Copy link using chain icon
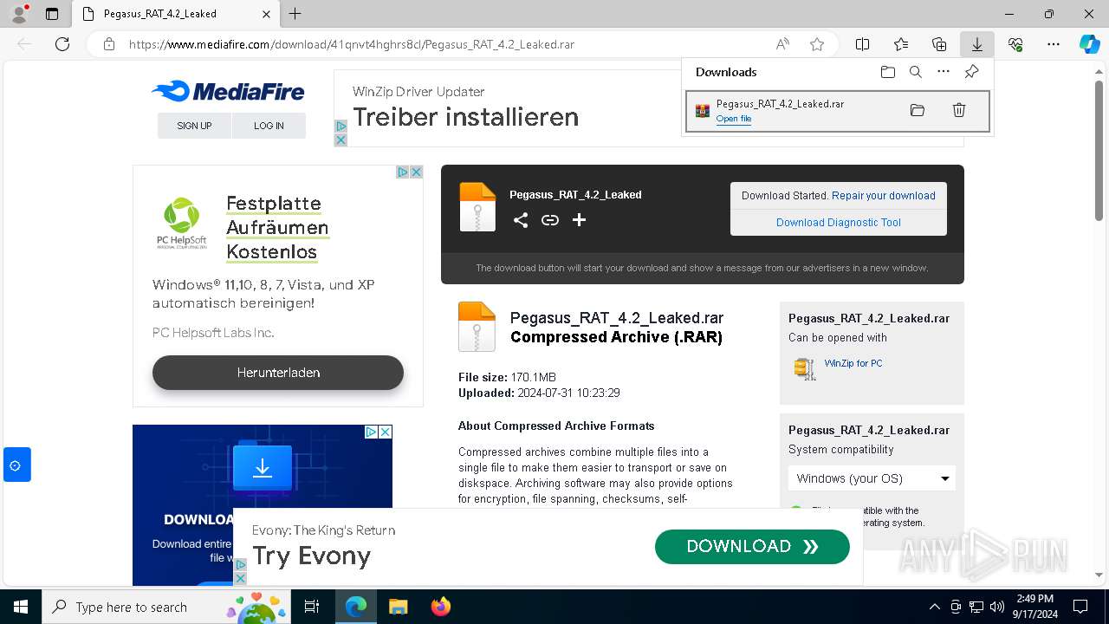The height and width of the screenshot is (624, 1109). (x=550, y=220)
